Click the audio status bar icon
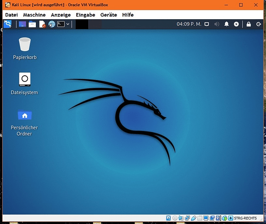 point(181,218)
